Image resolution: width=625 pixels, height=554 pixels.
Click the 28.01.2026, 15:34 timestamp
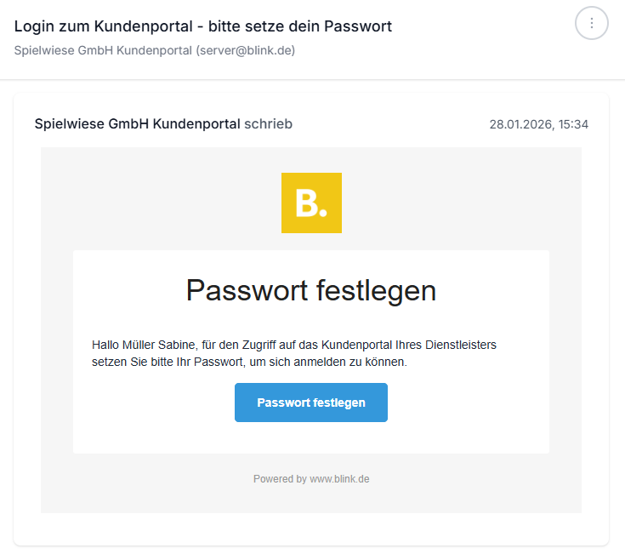(x=538, y=124)
